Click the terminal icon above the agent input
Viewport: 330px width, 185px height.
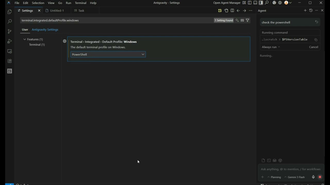pyautogui.click(x=269, y=161)
